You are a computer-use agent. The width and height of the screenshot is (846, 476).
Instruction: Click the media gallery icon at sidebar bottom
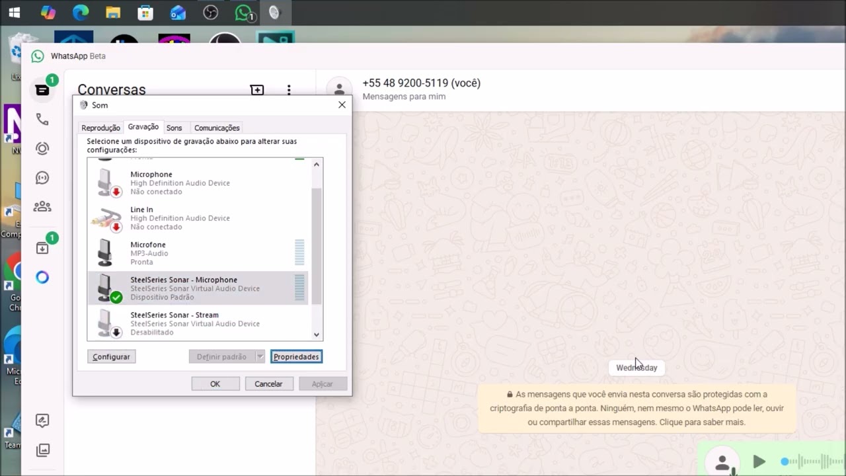42,450
